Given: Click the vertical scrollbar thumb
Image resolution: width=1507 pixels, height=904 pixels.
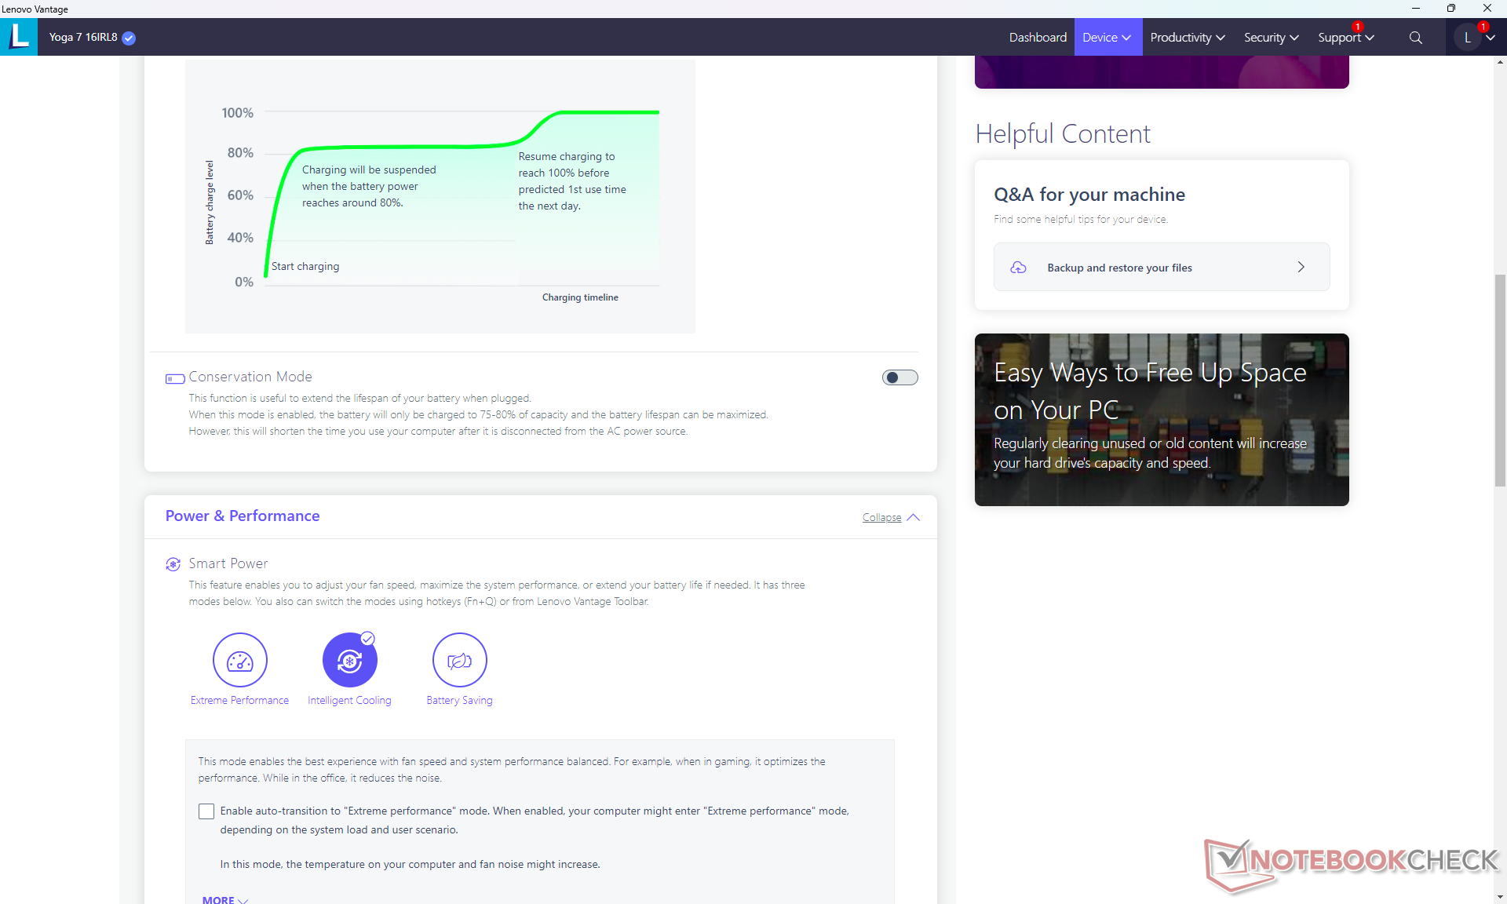Looking at the screenshot, I should tap(1500, 381).
